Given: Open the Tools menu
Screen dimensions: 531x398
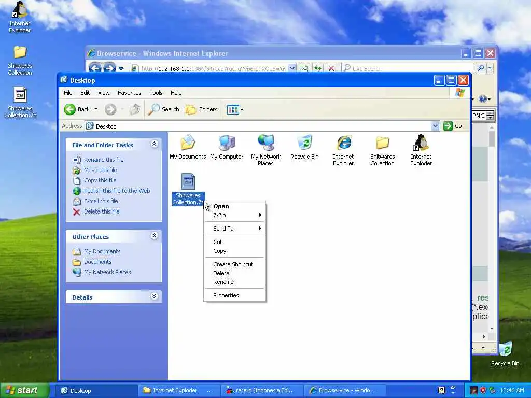Looking at the screenshot, I should point(156,93).
